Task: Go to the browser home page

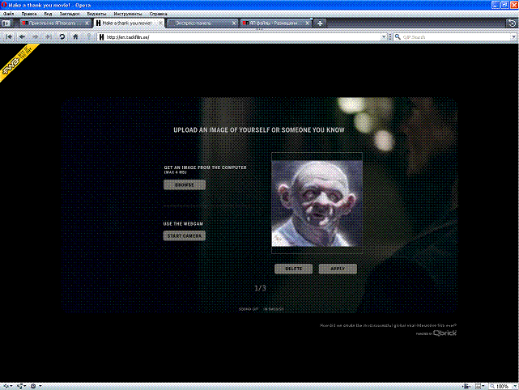Action: (76, 36)
